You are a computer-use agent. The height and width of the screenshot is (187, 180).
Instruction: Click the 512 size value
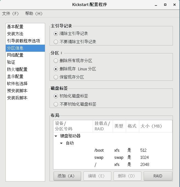(143, 150)
